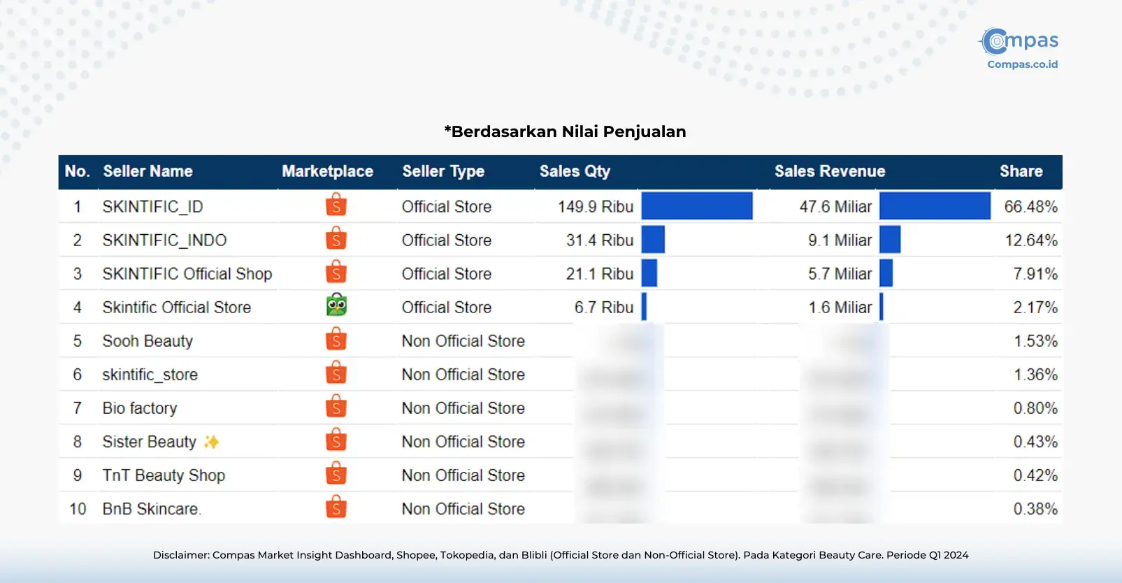Click the 21.1 Ribu quantity bar
Screen dimensions: 1122x583
tap(649, 273)
